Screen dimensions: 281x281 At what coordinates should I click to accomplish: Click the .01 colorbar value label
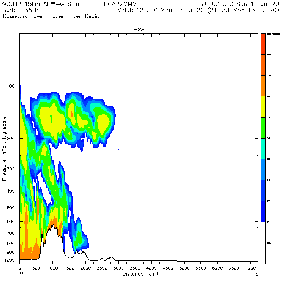point(268,222)
